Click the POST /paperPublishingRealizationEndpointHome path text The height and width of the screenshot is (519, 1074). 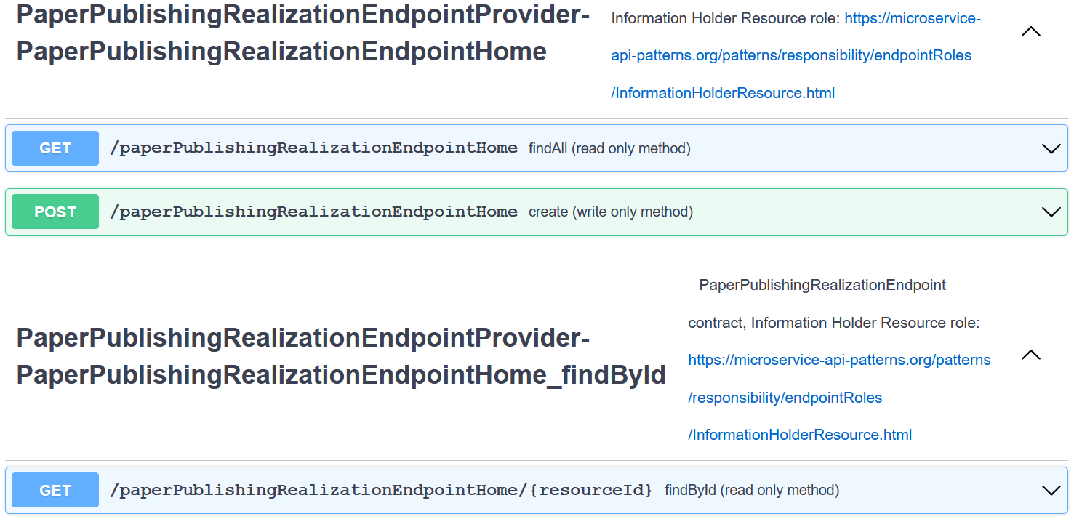pyautogui.click(x=313, y=212)
